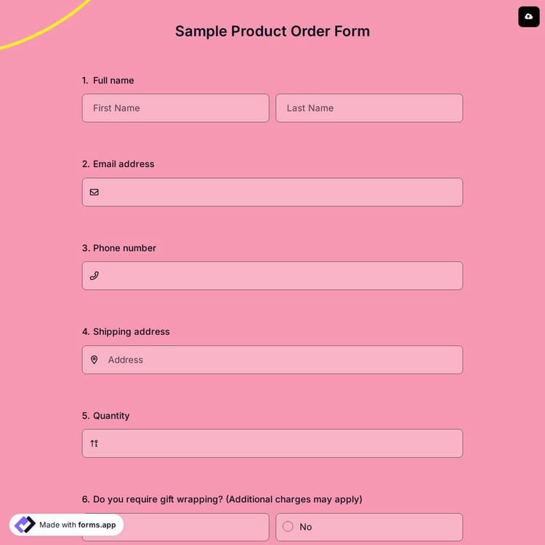Click the forms.app logo icon

pos(25,525)
